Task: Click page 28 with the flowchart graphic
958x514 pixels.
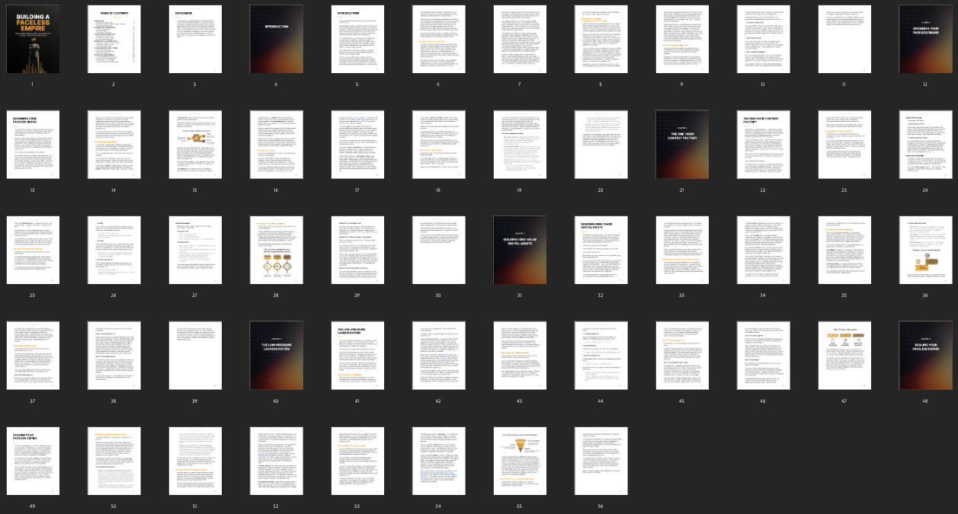Action: pyautogui.click(x=275, y=250)
